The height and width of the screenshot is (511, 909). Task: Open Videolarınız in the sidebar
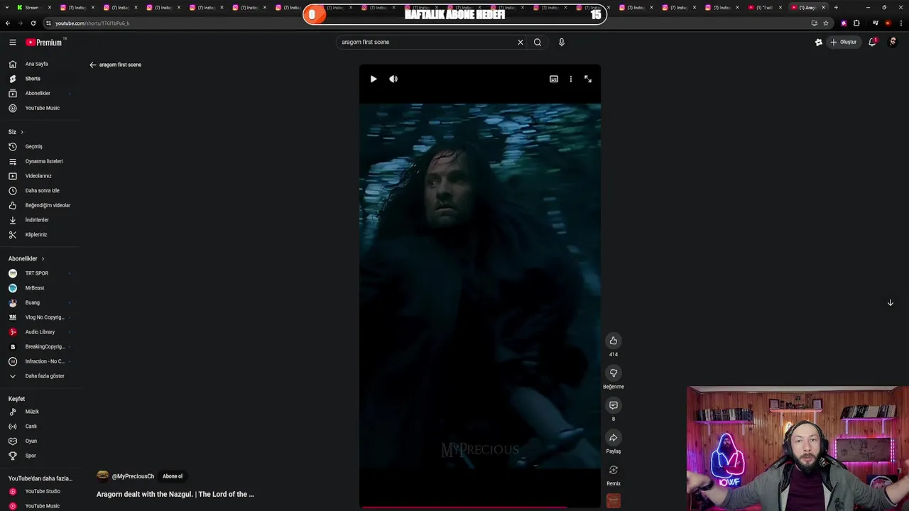39,176
